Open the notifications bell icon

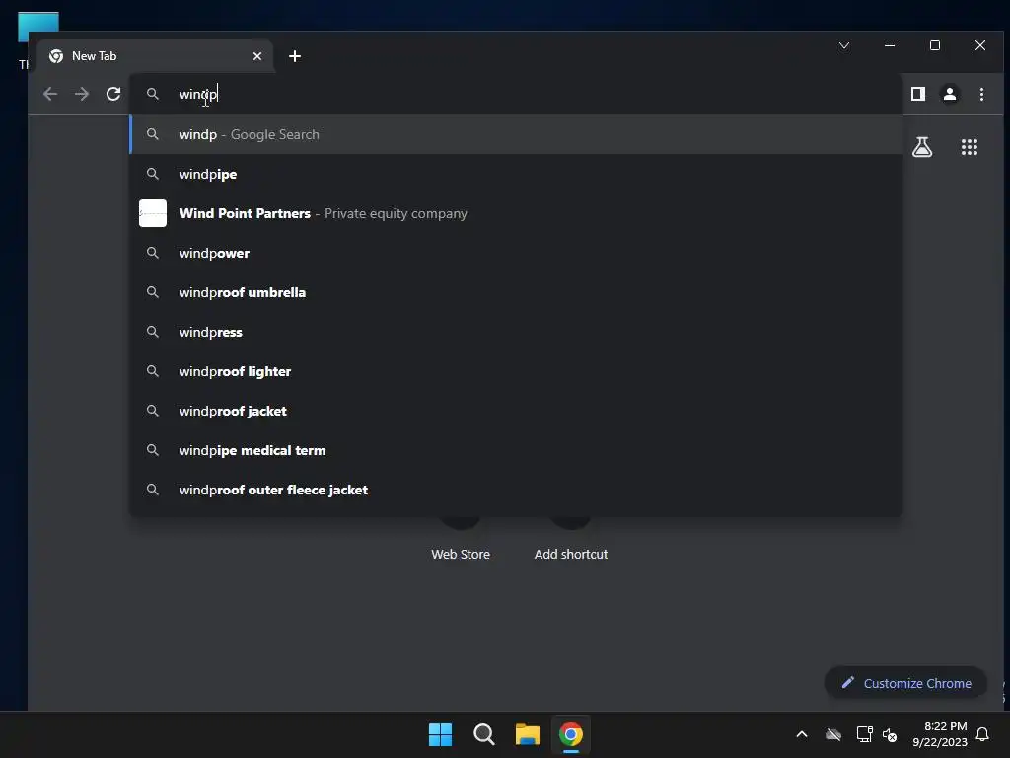[x=983, y=734]
